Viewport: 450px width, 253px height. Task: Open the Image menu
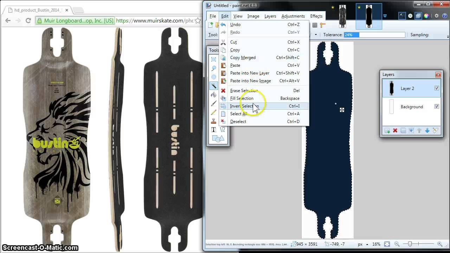[253, 16]
